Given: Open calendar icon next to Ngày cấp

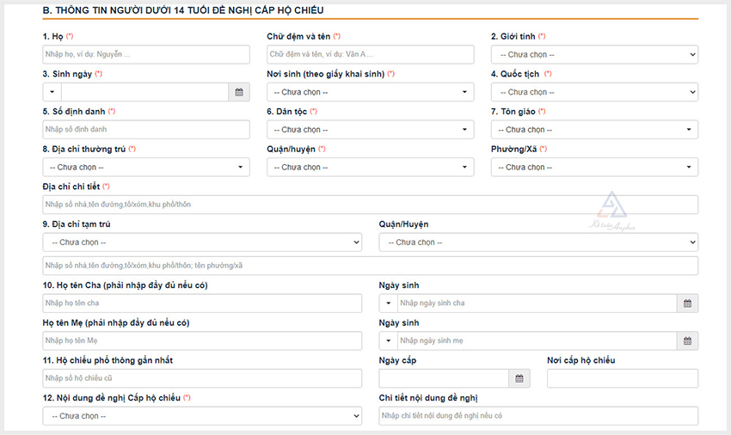Looking at the screenshot, I should click(x=519, y=378).
